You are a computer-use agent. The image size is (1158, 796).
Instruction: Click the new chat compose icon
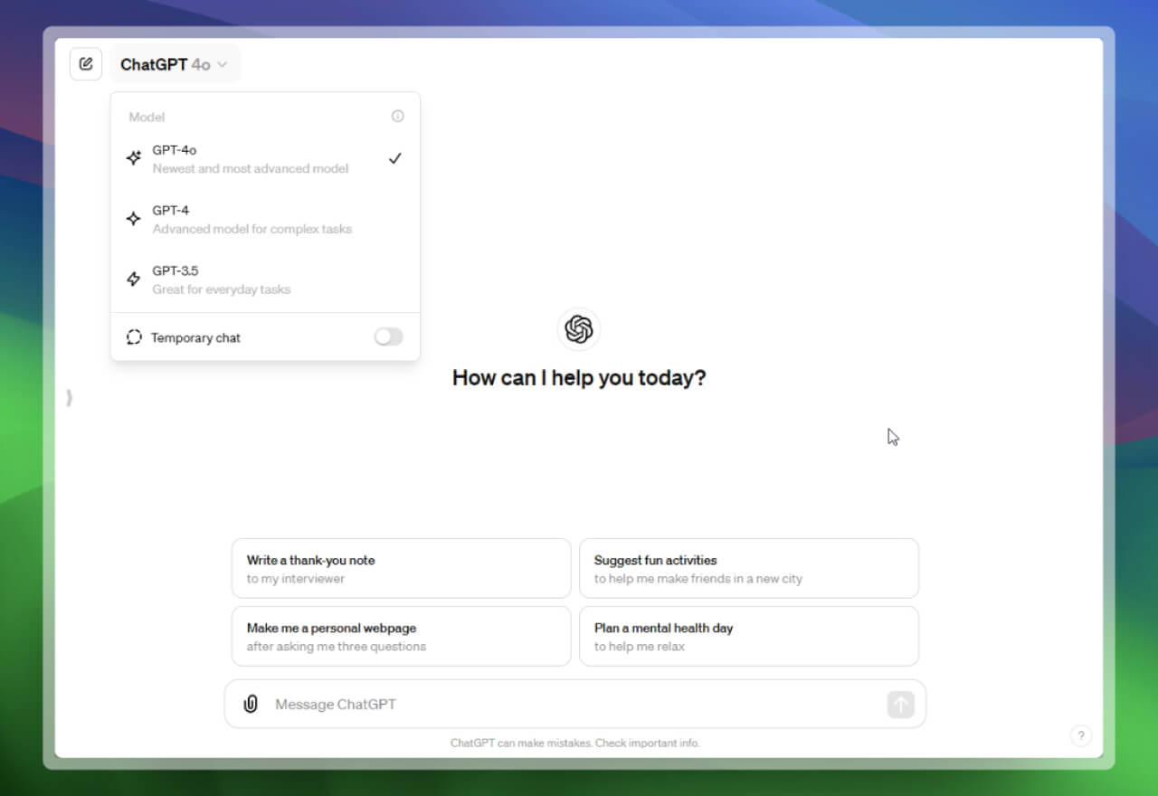pos(86,64)
